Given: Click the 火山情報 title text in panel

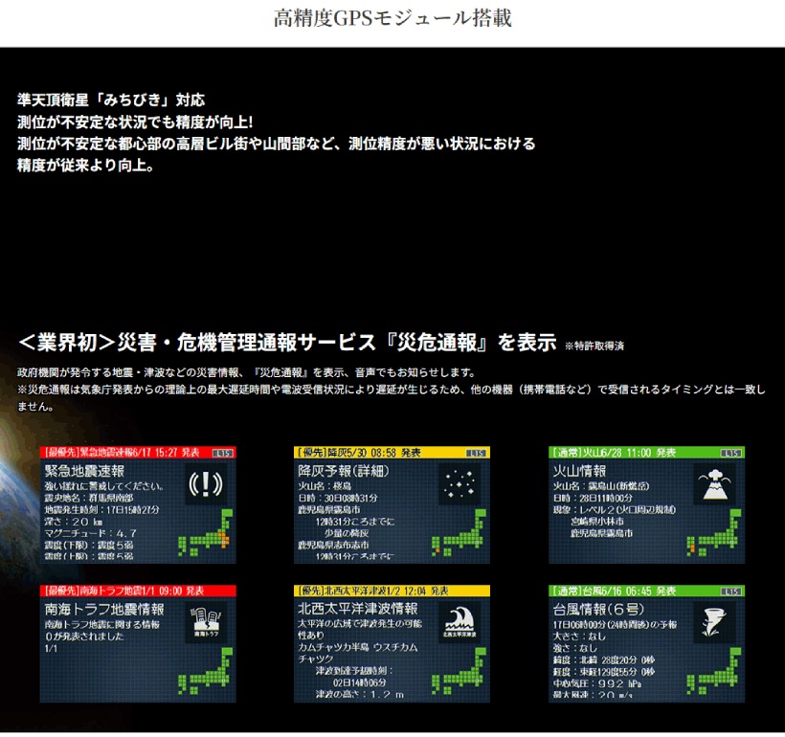Looking at the screenshot, I should [x=580, y=471].
